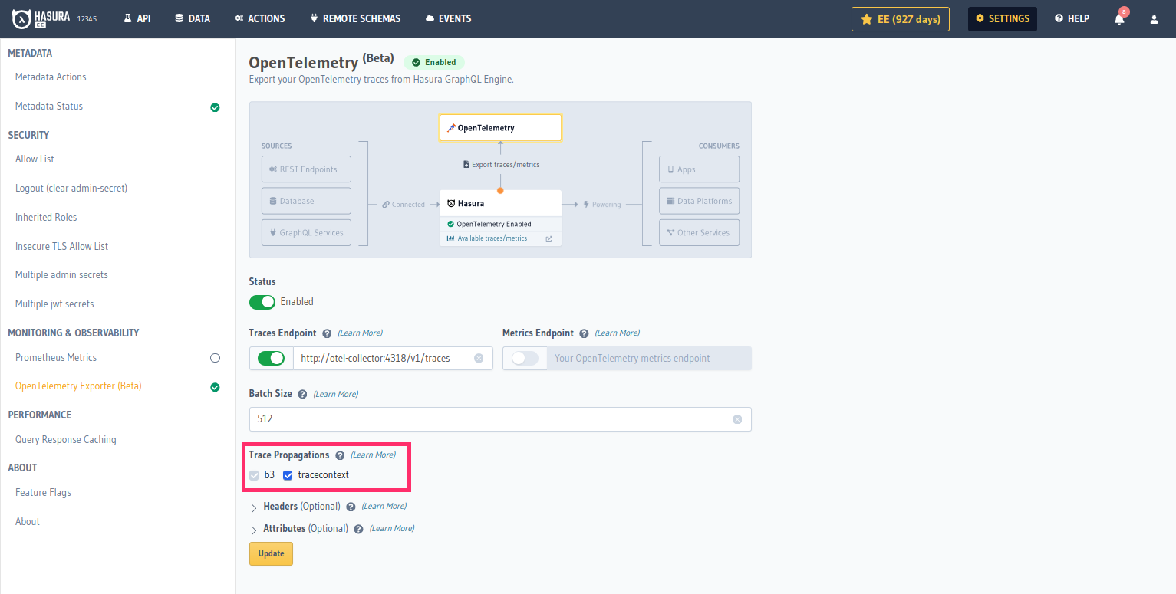Screen dimensions: 1176x594
Task: Click the Update button
Action: (271, 553)
